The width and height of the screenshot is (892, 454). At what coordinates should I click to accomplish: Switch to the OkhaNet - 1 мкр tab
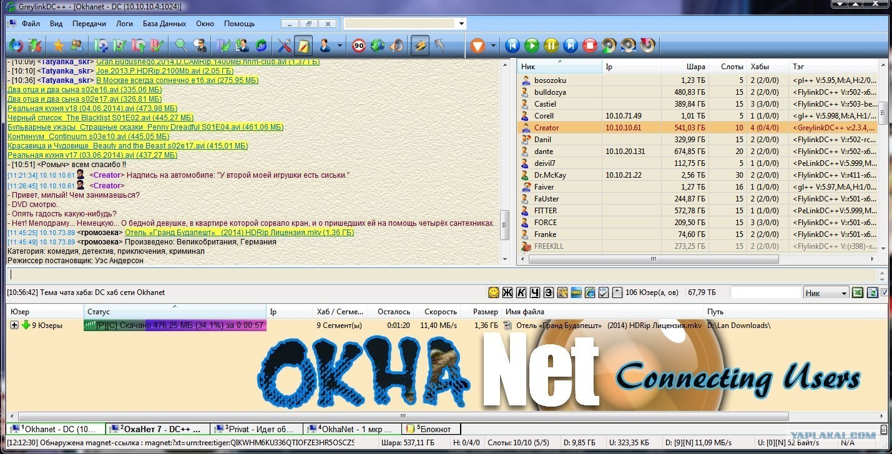352,429
